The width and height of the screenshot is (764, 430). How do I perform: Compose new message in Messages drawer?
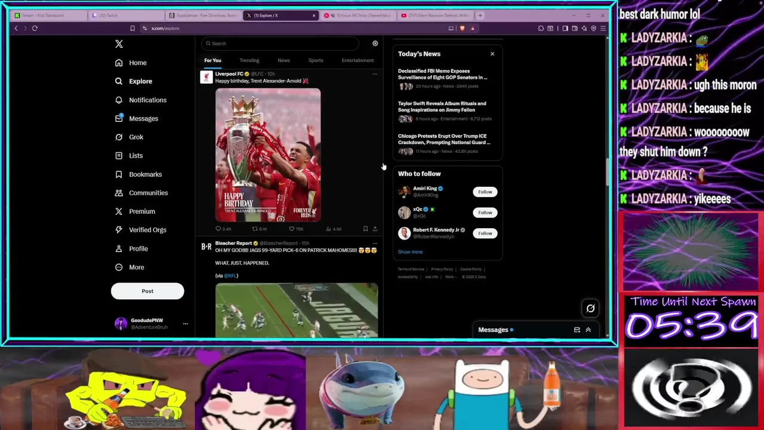(577, 330)
